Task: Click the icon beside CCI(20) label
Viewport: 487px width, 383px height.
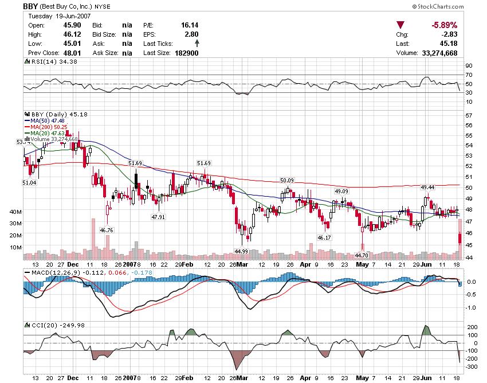Action: pyautogui.click(x=28, y=325)
